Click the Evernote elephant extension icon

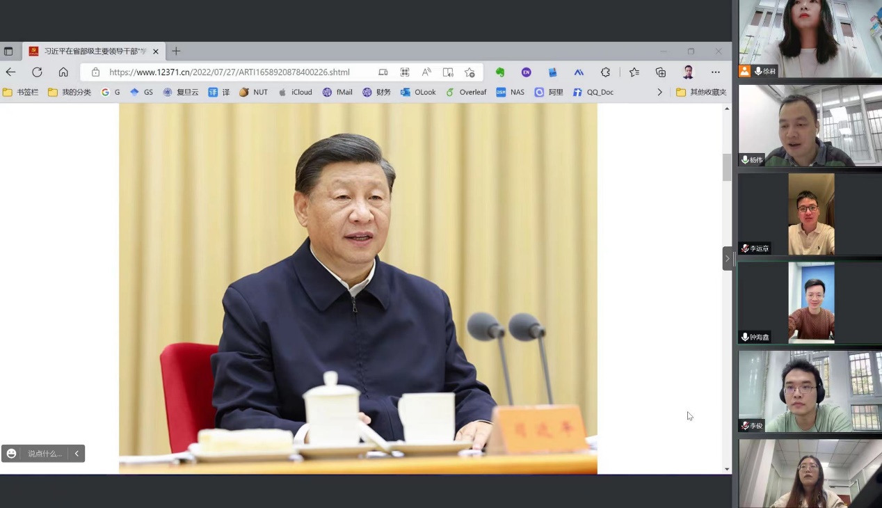499,72
